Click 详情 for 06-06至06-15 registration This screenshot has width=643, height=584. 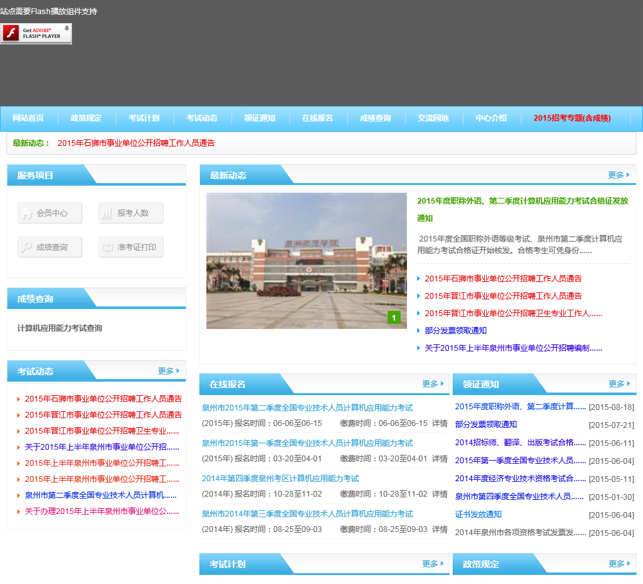coord(440,423)
